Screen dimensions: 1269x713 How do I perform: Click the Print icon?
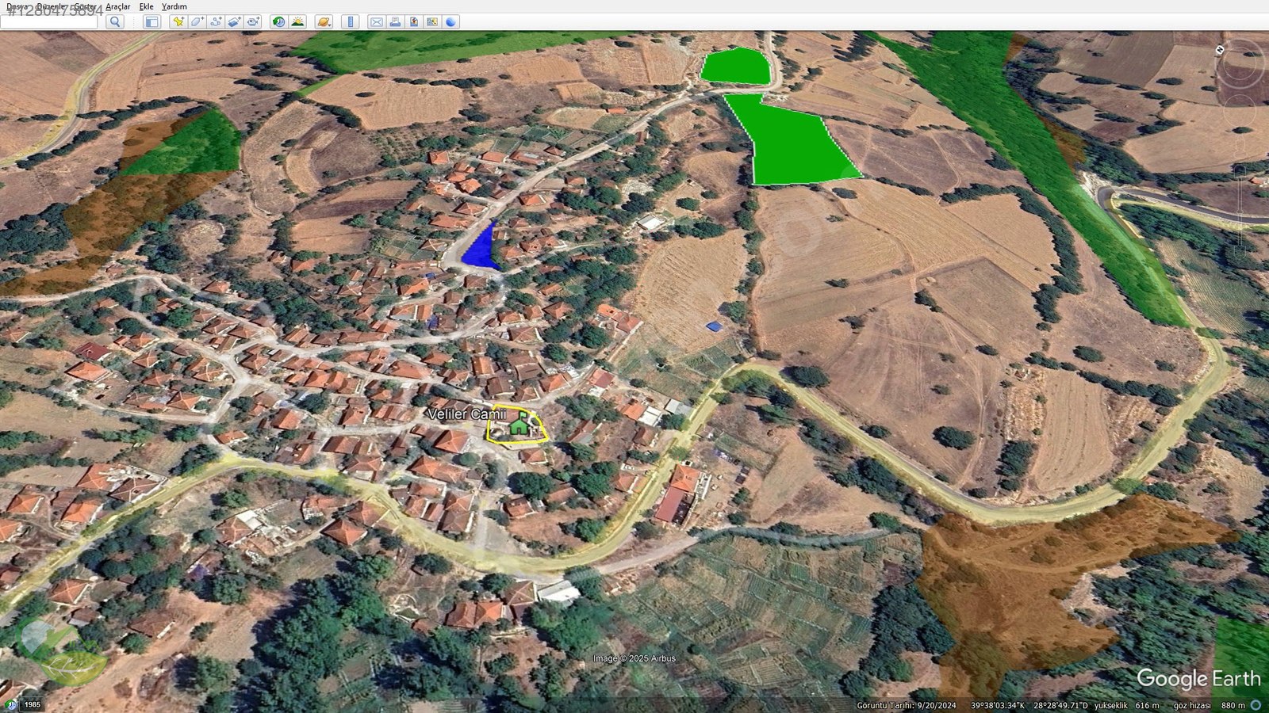point(395,22)
